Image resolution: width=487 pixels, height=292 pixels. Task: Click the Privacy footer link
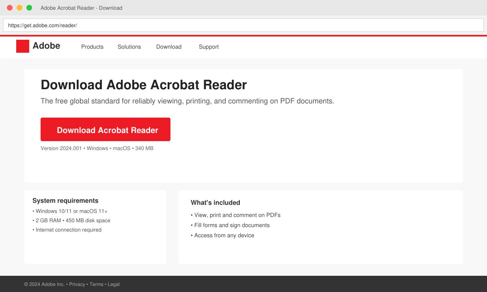[x=77, y=284]
